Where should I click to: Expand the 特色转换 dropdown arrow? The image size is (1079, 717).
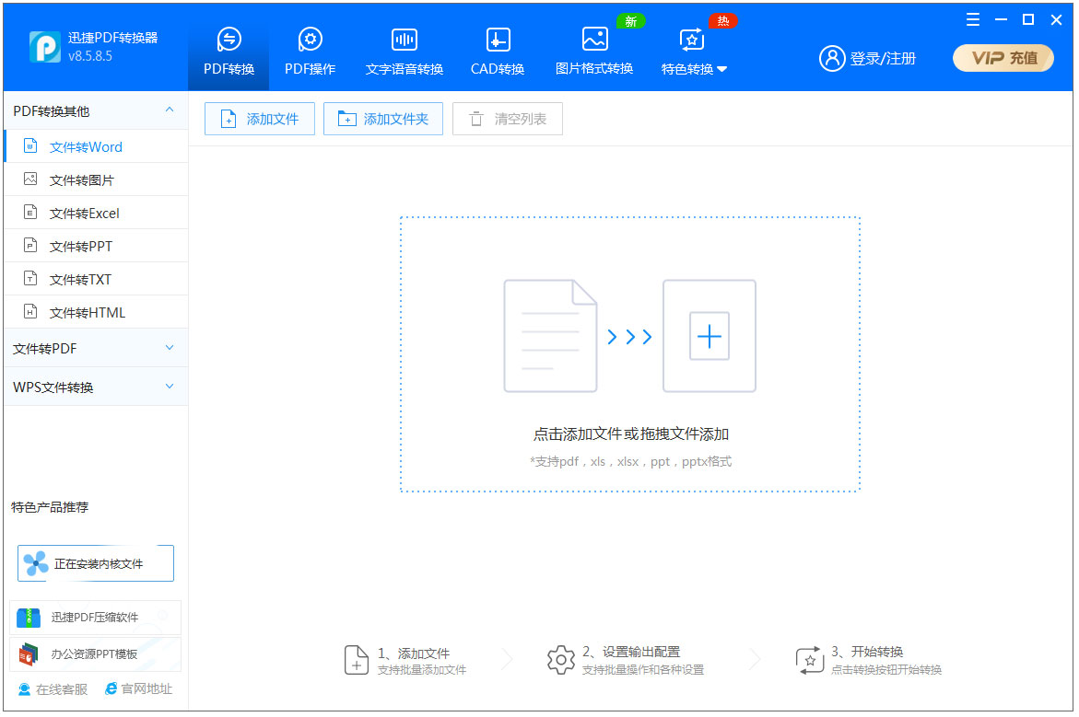coord(722,66)
